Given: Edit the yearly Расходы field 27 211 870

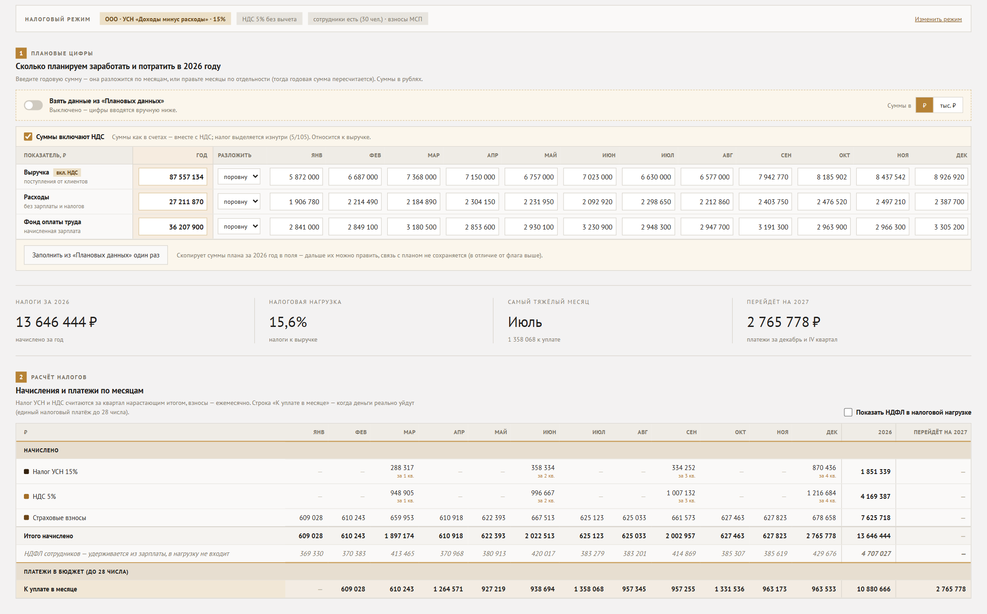Looking at the screenshot, I should tap(173, 202).
